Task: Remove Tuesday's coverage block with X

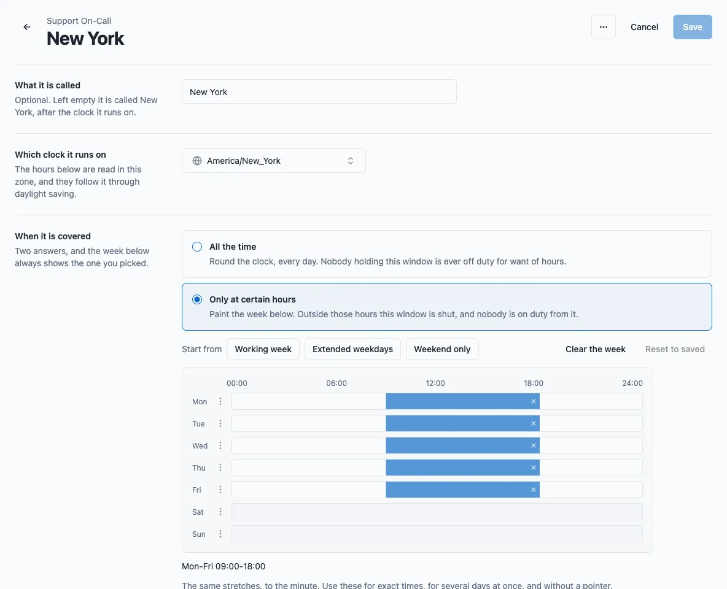Action: coord(533,423)
